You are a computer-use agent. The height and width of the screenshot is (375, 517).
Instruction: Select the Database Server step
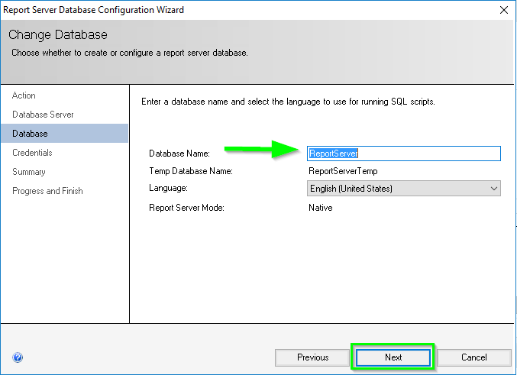tap(43, 115)
